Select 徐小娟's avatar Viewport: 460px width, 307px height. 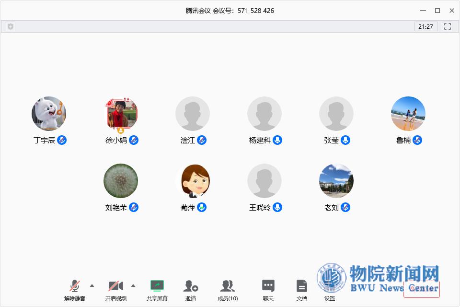pyautogui.click(x=121, y=114)
